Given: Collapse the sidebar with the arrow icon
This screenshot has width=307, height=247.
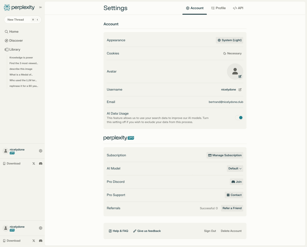Looking at the screenshot, I should [x=40, y=7].
